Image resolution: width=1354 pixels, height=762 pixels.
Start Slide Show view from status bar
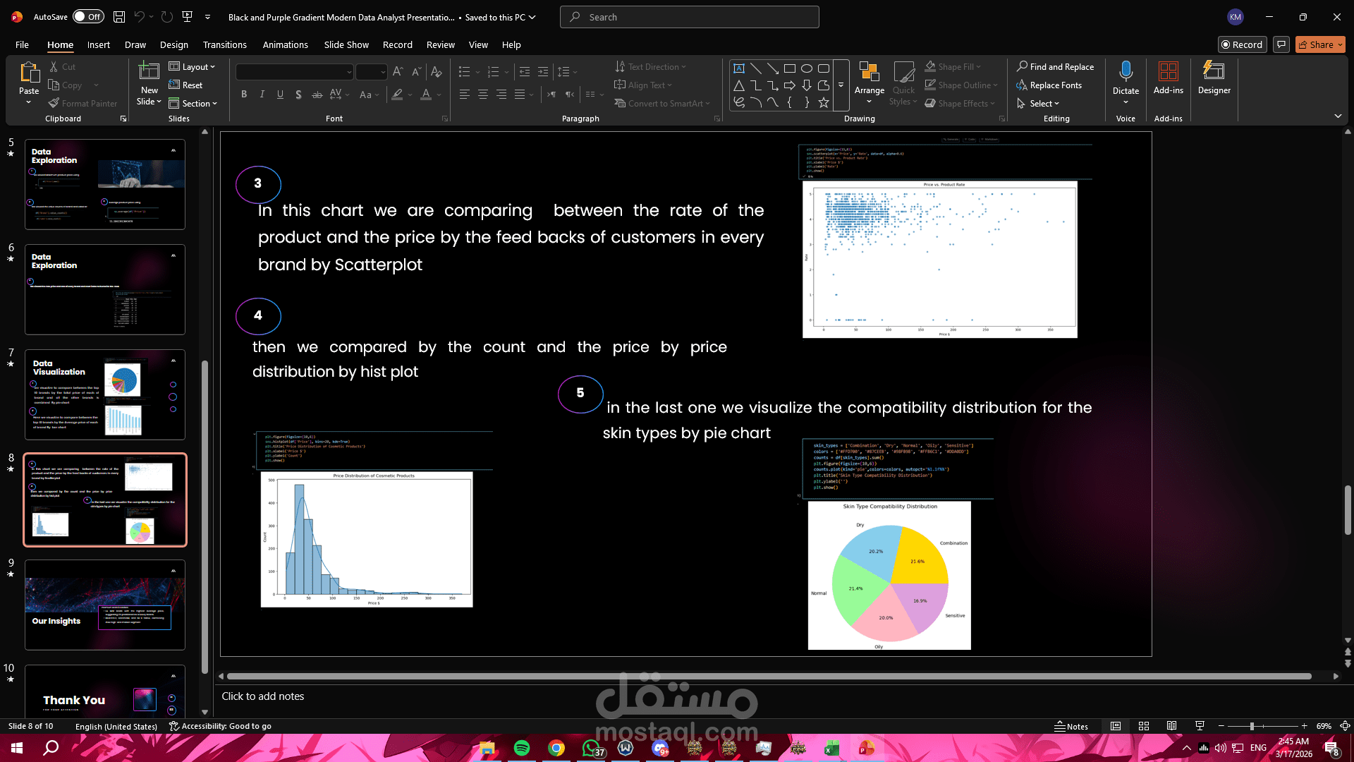click(1200, 726)
